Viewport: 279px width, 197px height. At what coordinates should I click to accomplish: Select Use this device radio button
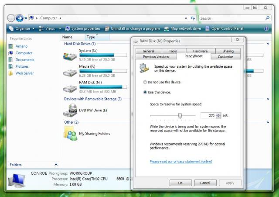(145, 92)
